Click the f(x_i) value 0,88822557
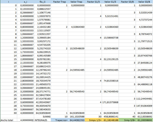The width and height of the screenshot is (153, 122). 43,9
